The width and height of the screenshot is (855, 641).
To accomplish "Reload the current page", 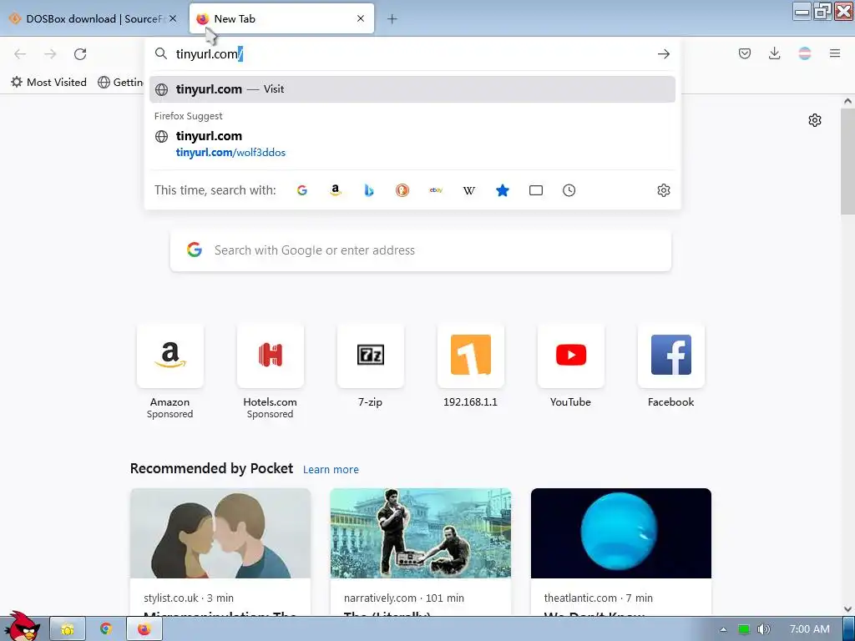I will (80, 54).
